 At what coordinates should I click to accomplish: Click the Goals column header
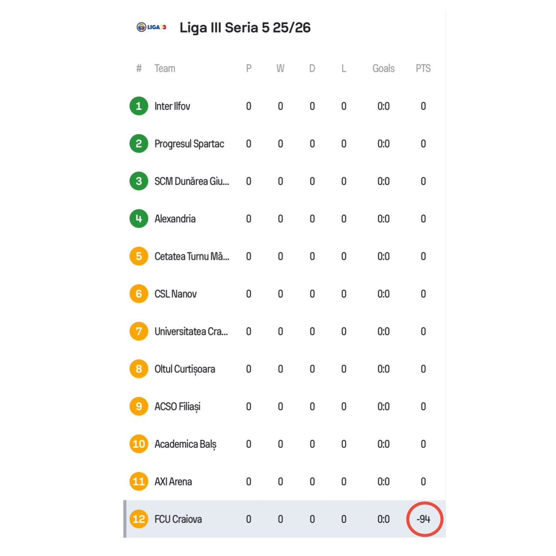coord(383,69)
